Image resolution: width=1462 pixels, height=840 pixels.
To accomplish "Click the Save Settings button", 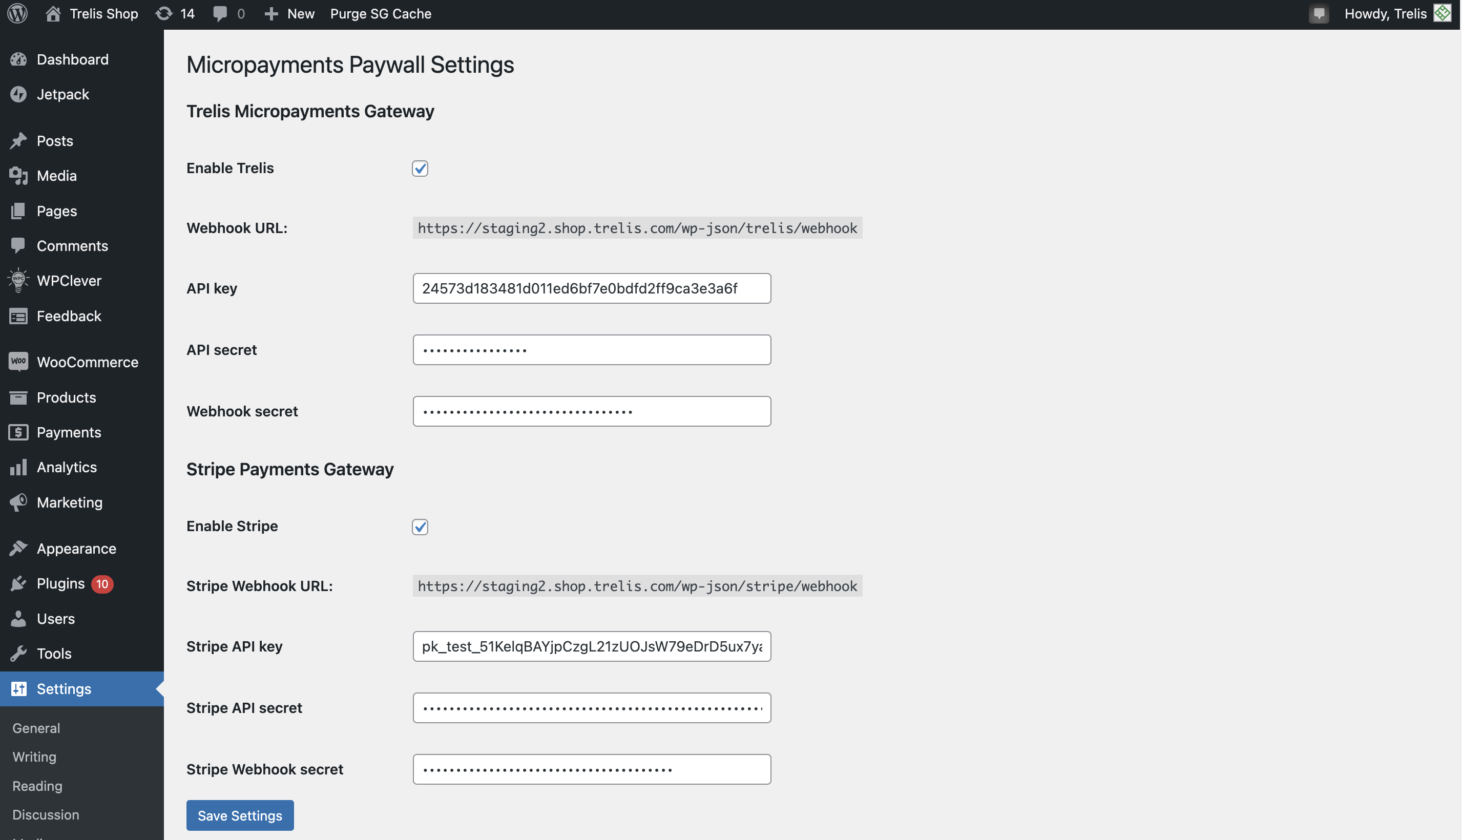I will [x=240, y=815].
